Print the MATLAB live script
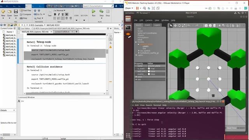Screen dimensions: 249x140 (23, 18)
